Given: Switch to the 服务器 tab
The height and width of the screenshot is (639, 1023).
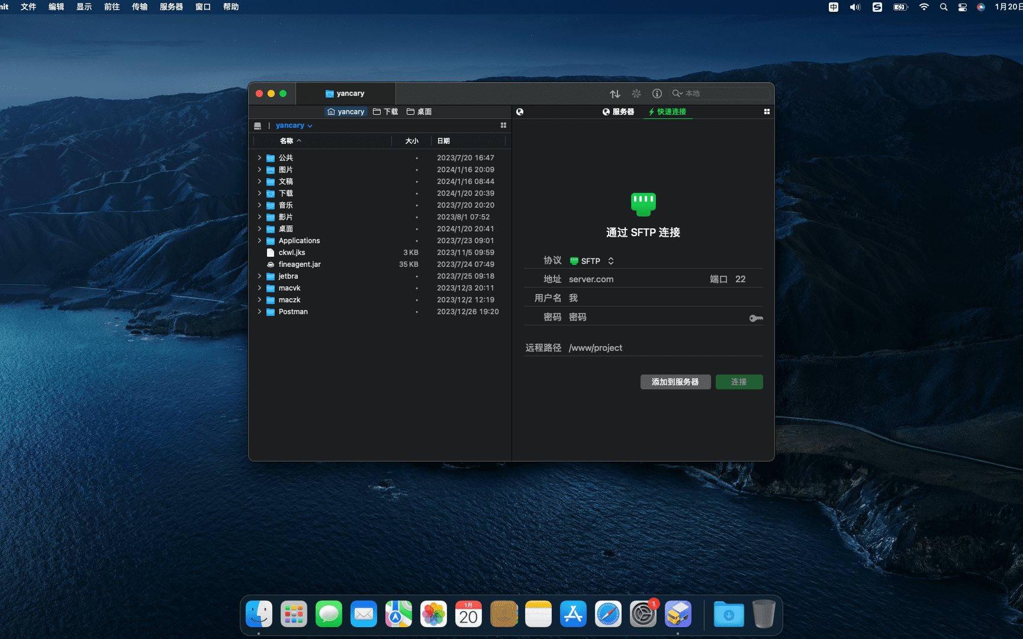Looking at the screenshot, I should [618, 112].
